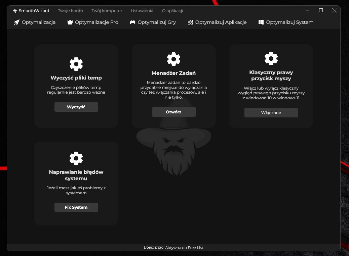Toggle the Włączone classic right-click button
The image size is (349, 256).
271,113
